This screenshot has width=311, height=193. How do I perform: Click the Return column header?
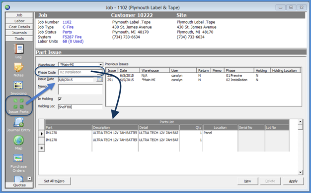pyautogui.click(x=203, y=70)
